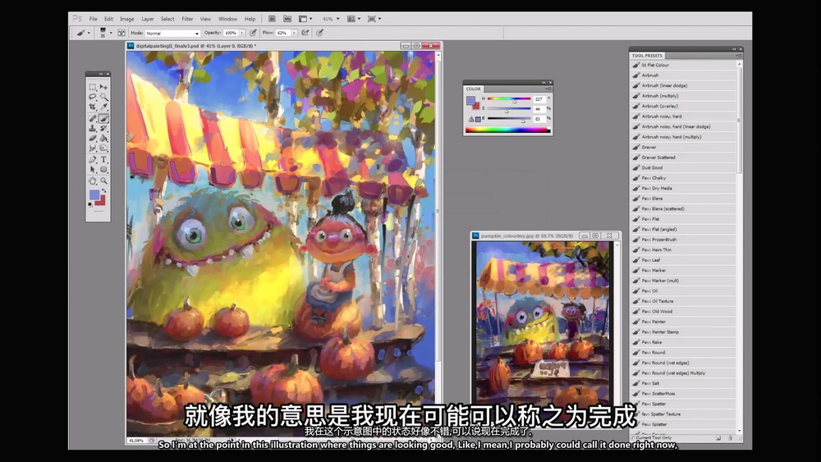
Task: Select the Hand tool
Action: click(93, 181)
